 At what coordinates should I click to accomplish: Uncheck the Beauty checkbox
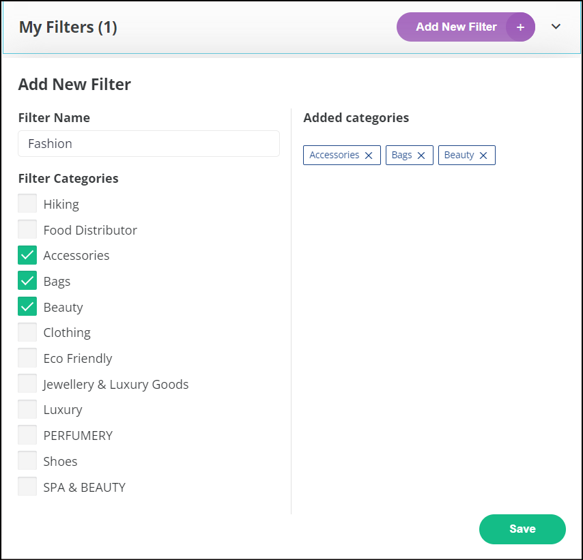[27, 306]
